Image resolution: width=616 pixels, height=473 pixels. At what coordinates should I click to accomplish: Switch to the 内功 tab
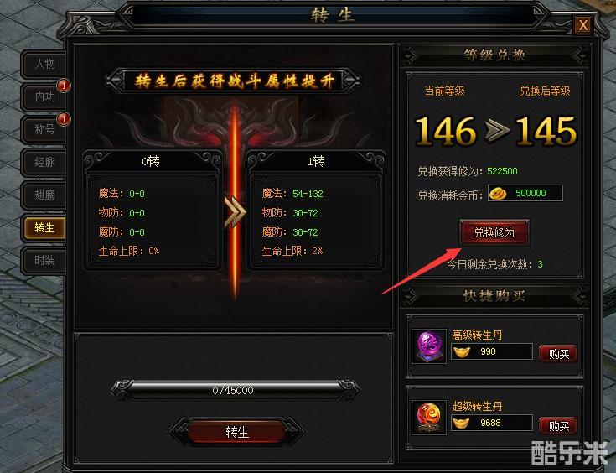click(44, 96)
